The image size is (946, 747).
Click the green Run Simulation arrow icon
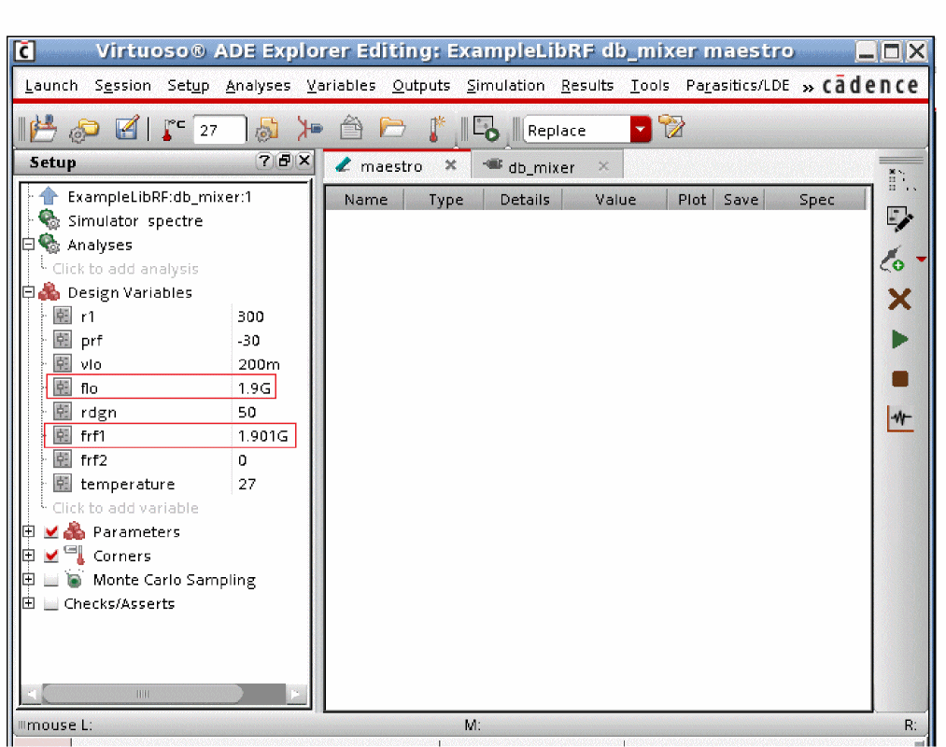(x=899, y=339)
